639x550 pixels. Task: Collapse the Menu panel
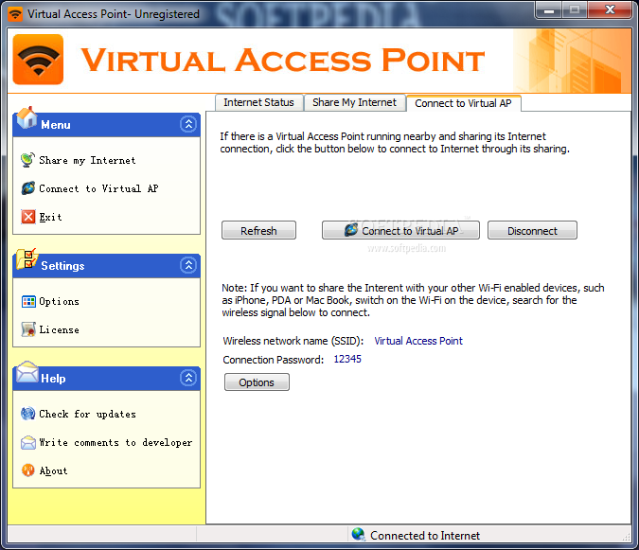[188, 124]
